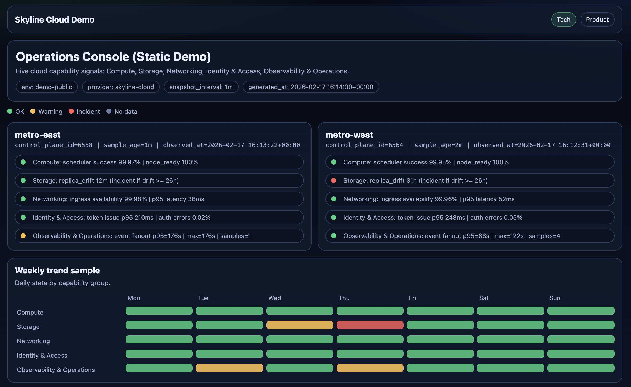The width and height of the screenshot is (631, 387).
Task: Click the yellow Warning legend dot
Action: [33, 111]
